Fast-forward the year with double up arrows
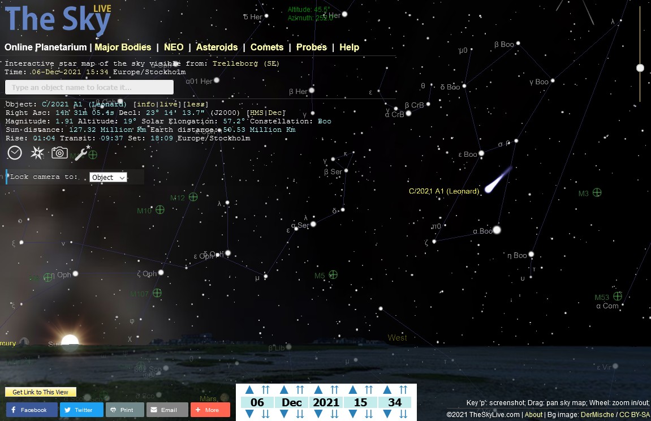Viewport: 651px width, 421px height. click(x=334, y=390)
